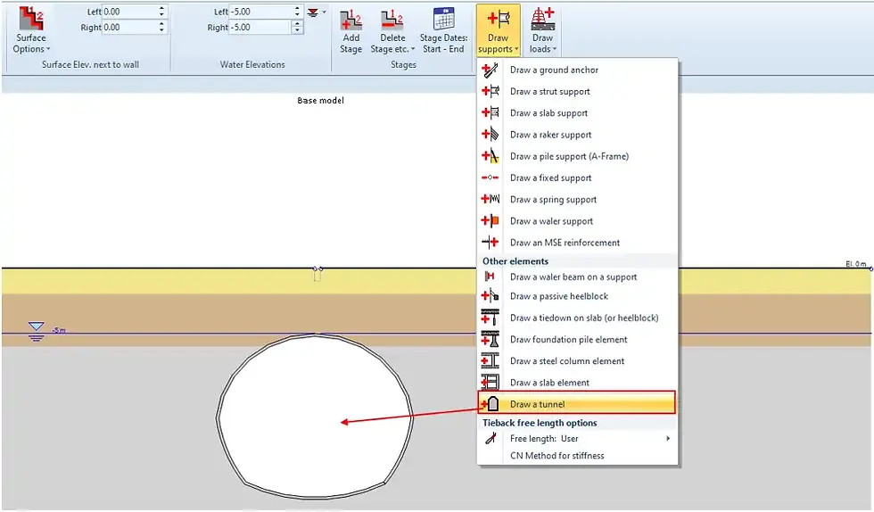Click the raker support icon

point(490,135)
